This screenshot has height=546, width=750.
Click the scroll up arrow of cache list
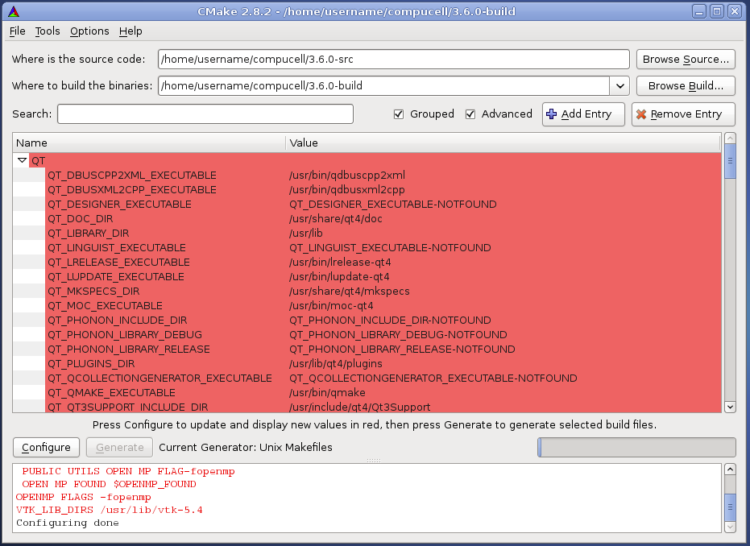coord(730,139)
